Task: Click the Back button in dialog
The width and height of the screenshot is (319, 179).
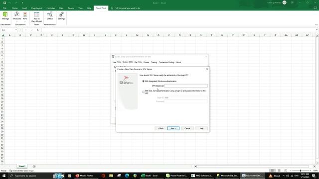Action: [160, 128]
